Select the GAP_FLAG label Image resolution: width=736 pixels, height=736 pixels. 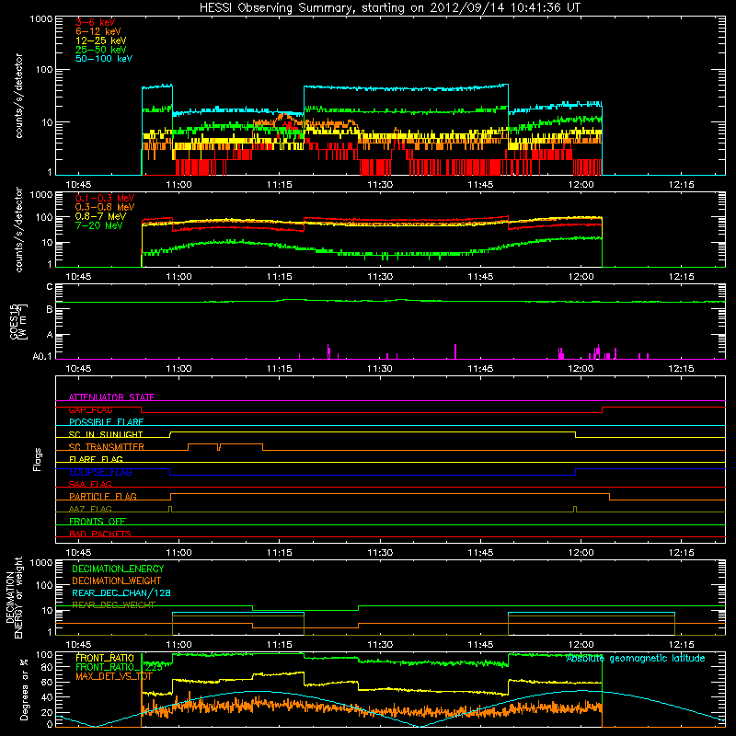click(90, 409)
